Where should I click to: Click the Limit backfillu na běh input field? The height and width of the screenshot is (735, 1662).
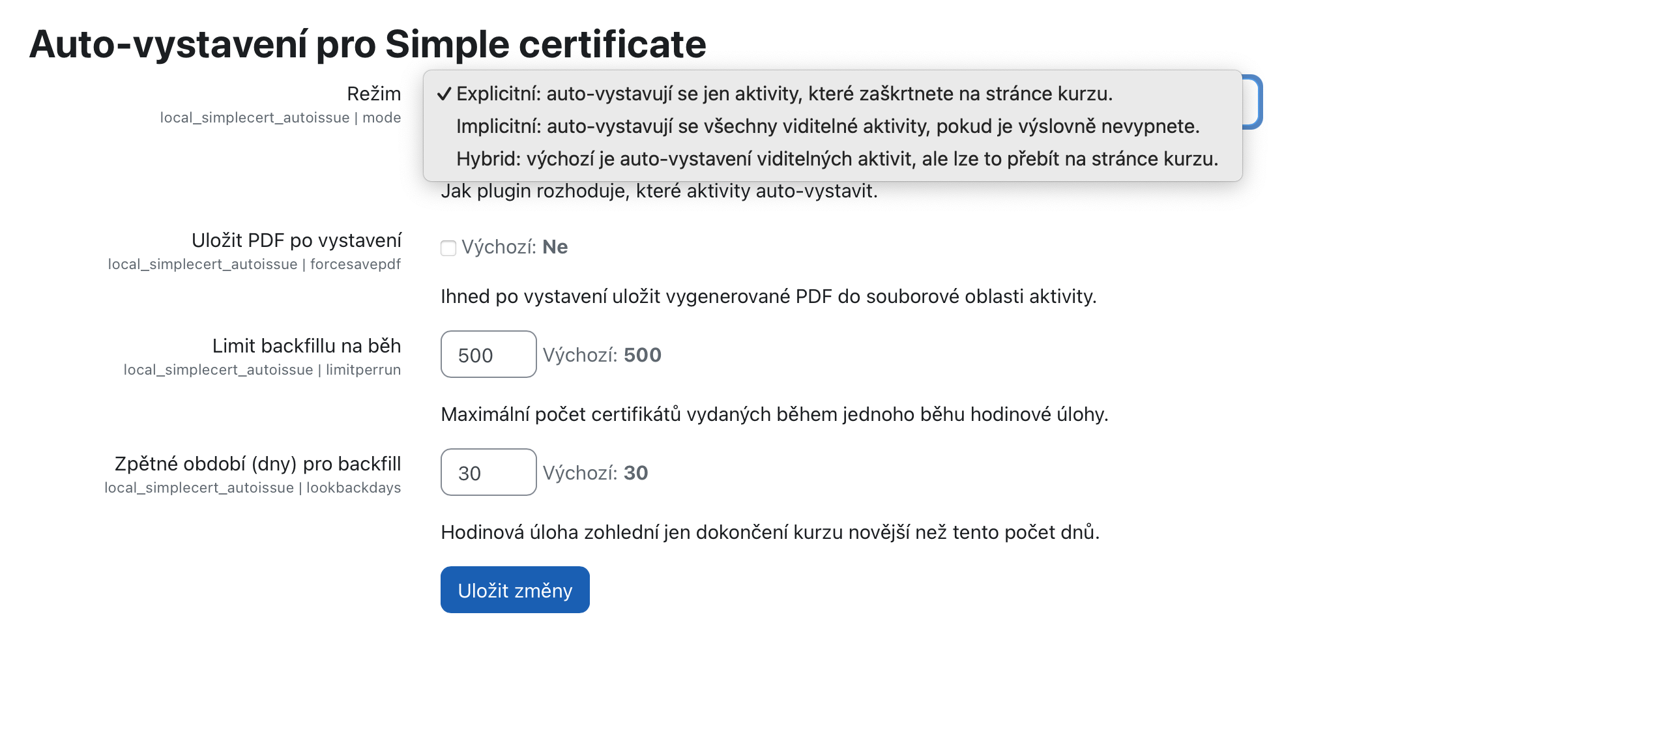(x=488, y=354)
